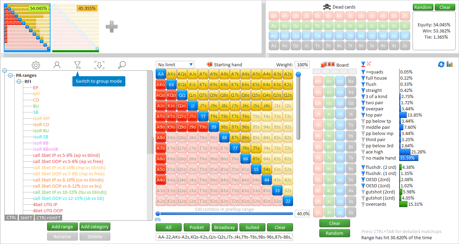The height and width of the screenshot is (244, 459).
Task: Click the Add range button
Action: pos(62,227)
